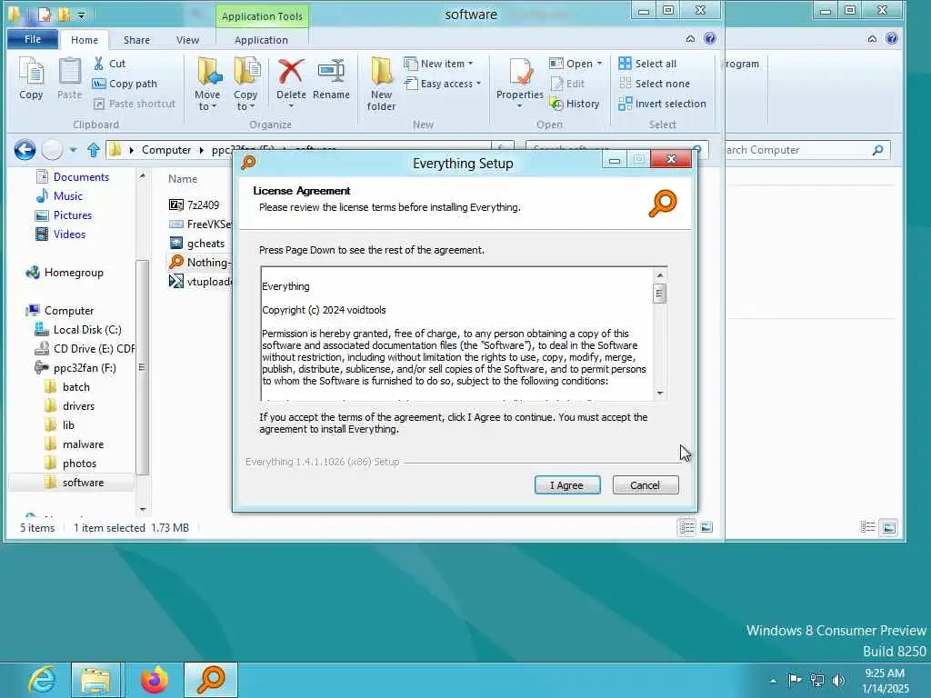Open Pictures library in navigation pane
Image resolution: width=931 pixels, height=698 pixels.
[73, 214]
